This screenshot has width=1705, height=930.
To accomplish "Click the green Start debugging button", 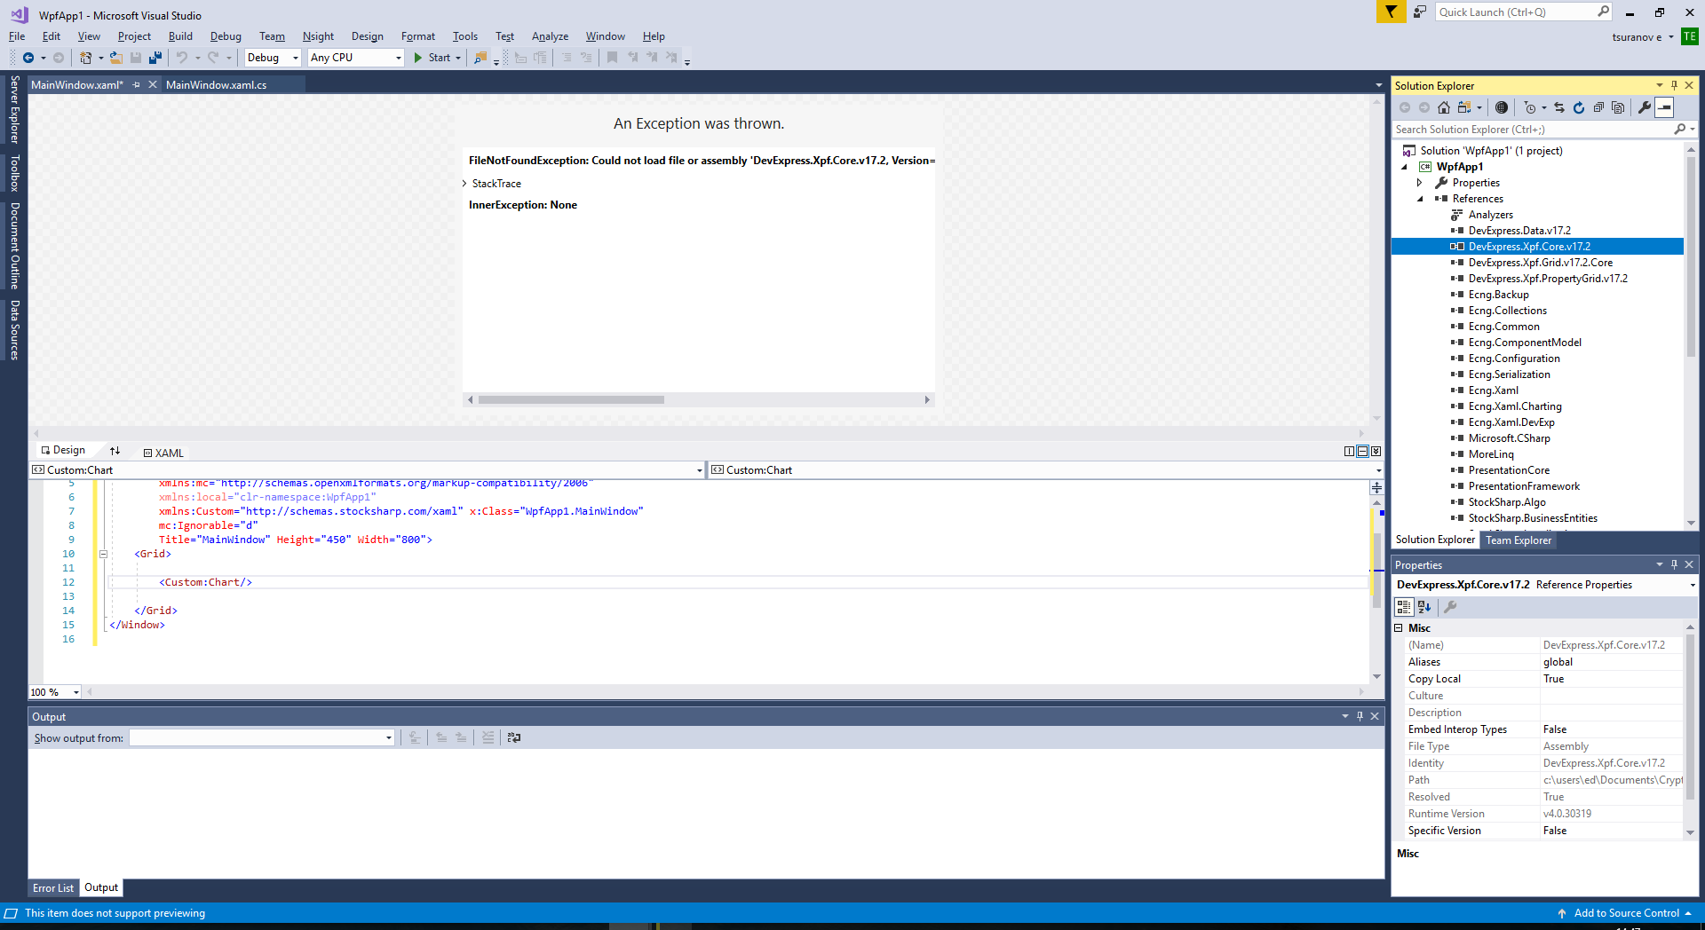I will coord(432,58).
